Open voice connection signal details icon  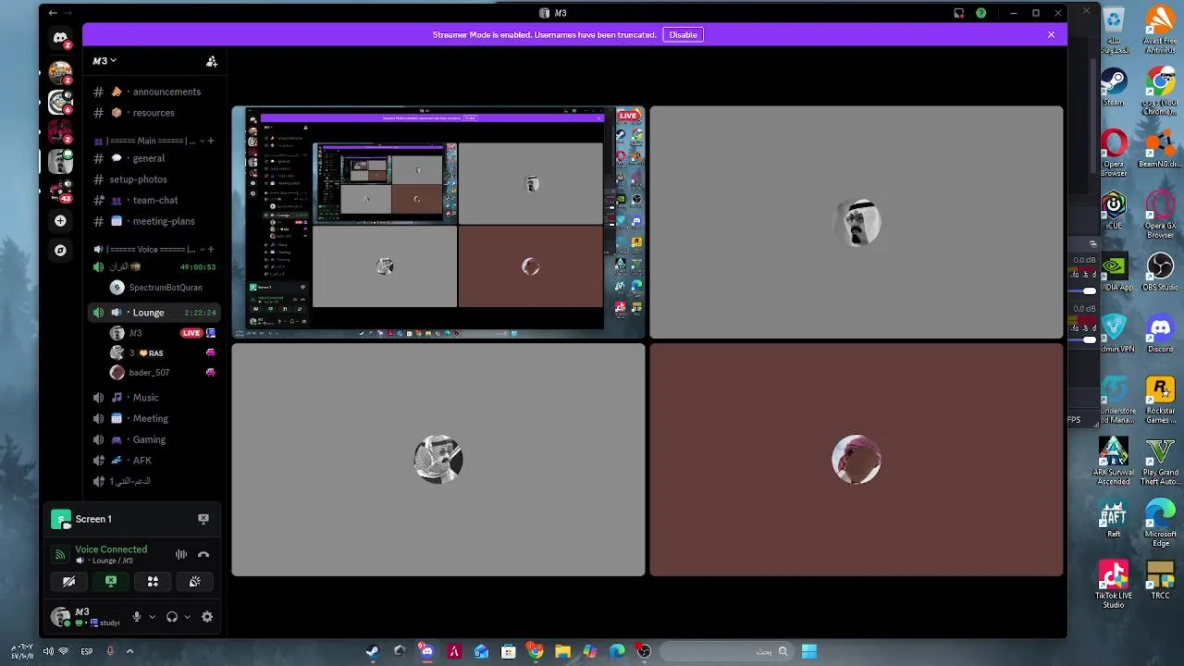pyautogui.click(x=60, y=554)
